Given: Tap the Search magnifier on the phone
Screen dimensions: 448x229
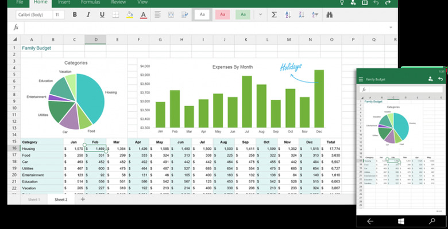Looking at the screenshot, I should (x=432, y=221).
